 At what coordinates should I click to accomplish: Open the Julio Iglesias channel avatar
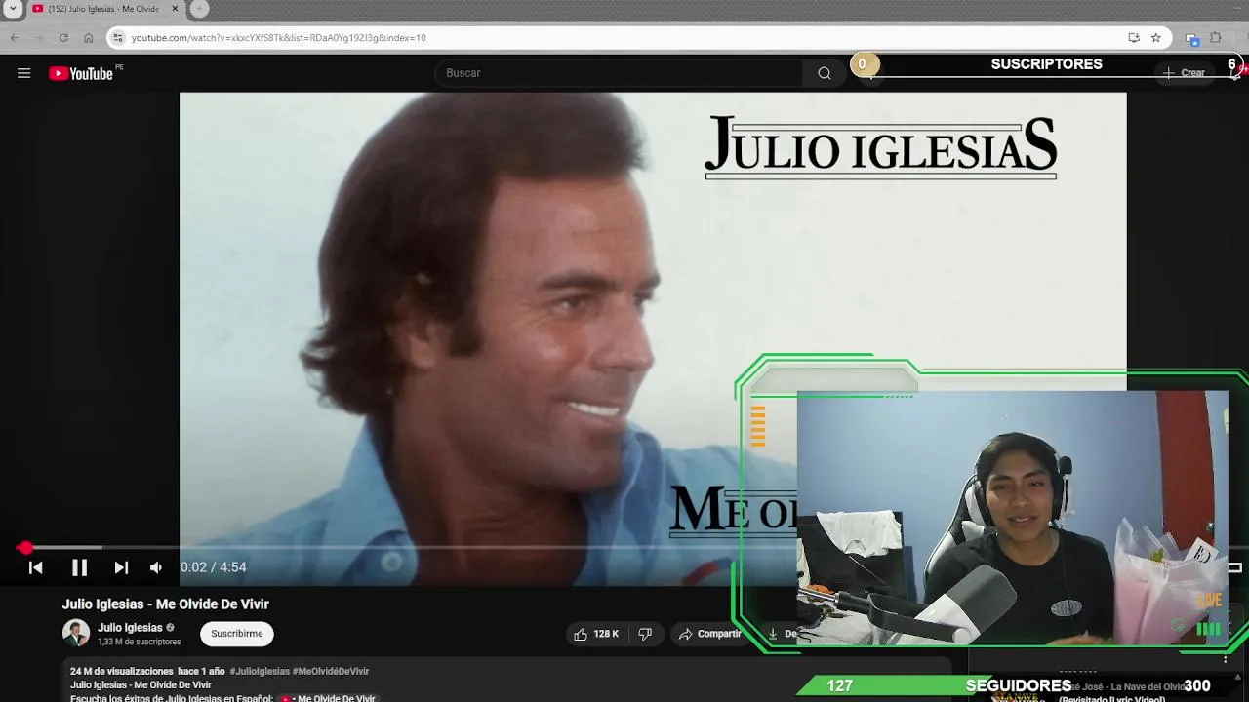(76, 633)
